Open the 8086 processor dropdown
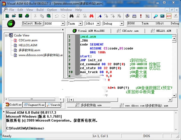The height and width of the screenshot is (140, 181). tap(63, 24)
